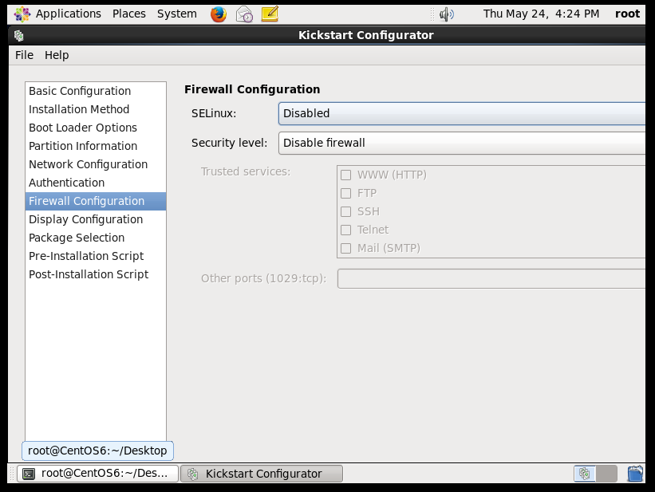Screen dimensions: 655x492
Task: Click the trash icon in bottom panel
Action: click(635, 474)
